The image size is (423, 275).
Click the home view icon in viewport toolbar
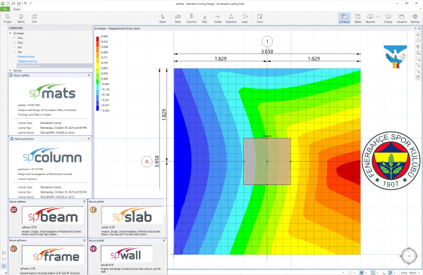click(x=418, y=34)
